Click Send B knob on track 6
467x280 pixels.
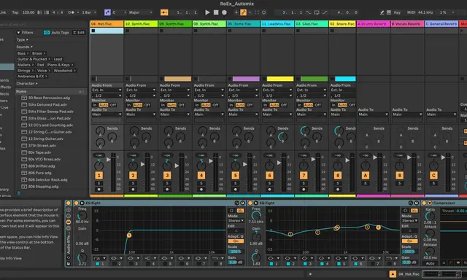pyautogui.click(x=282, y=137)
